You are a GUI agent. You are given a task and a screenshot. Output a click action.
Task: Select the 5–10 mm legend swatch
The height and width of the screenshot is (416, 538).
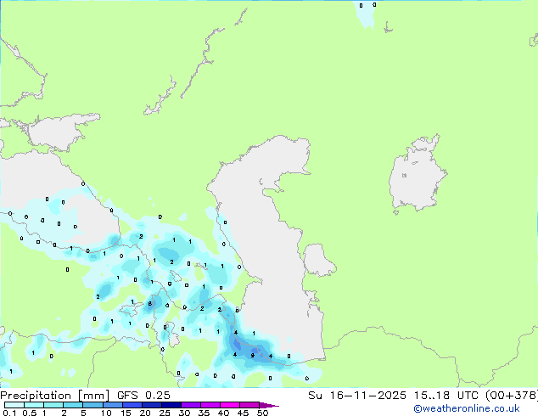tap(92, 405)
